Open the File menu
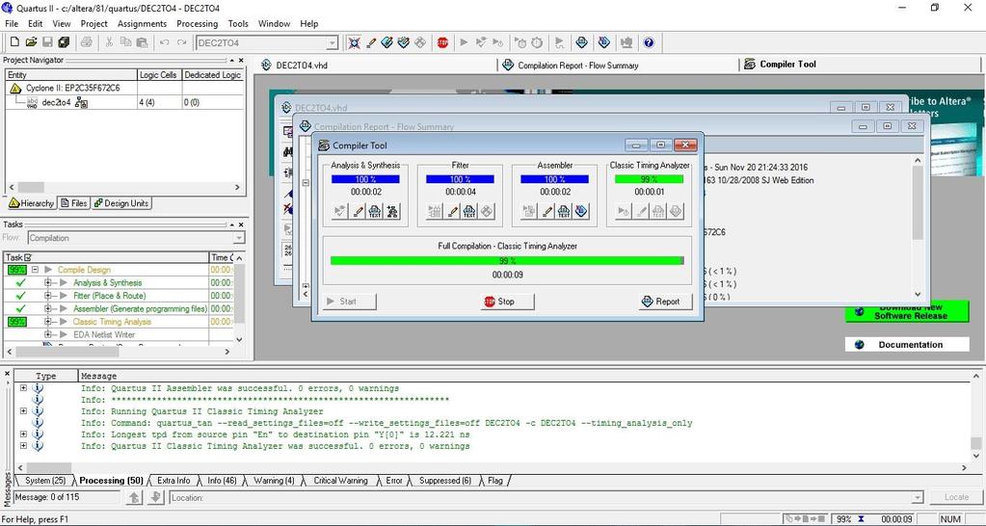 click(12, 24)
